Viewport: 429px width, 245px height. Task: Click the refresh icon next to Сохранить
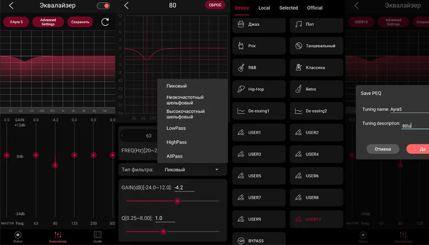[105, 22]
